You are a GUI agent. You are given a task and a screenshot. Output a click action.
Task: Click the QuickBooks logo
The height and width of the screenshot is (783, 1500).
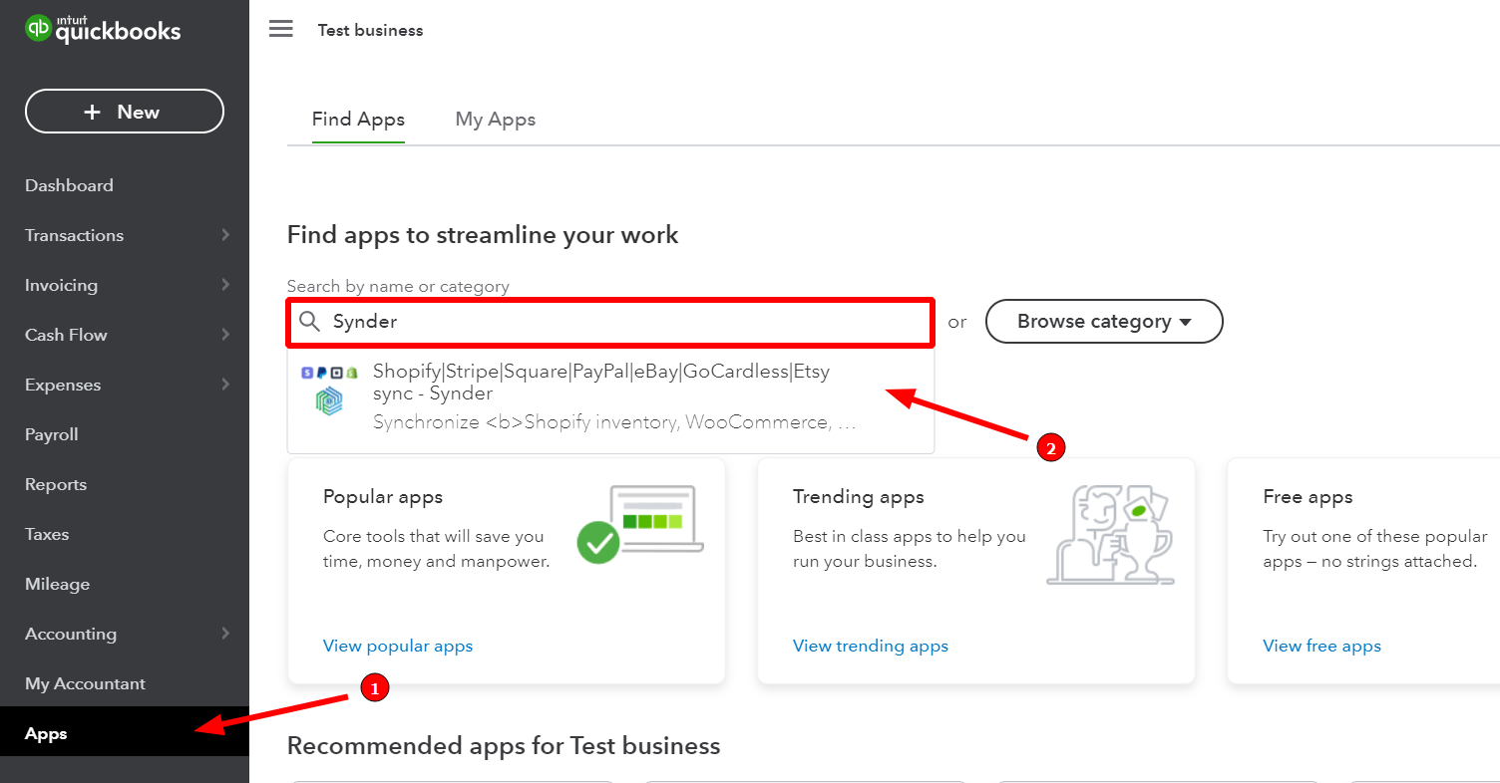pos(103,29)
